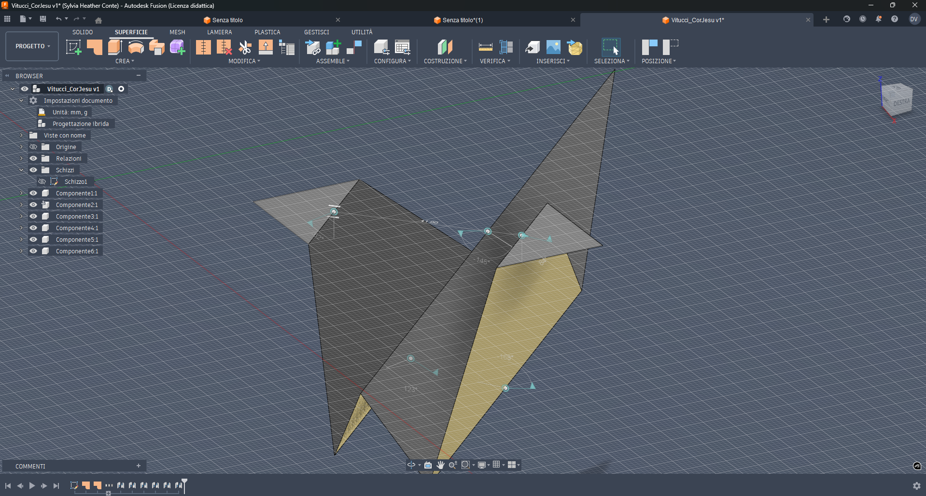
Task: Show Schizzo1 by clicking its eye icon
Action: 42,181
